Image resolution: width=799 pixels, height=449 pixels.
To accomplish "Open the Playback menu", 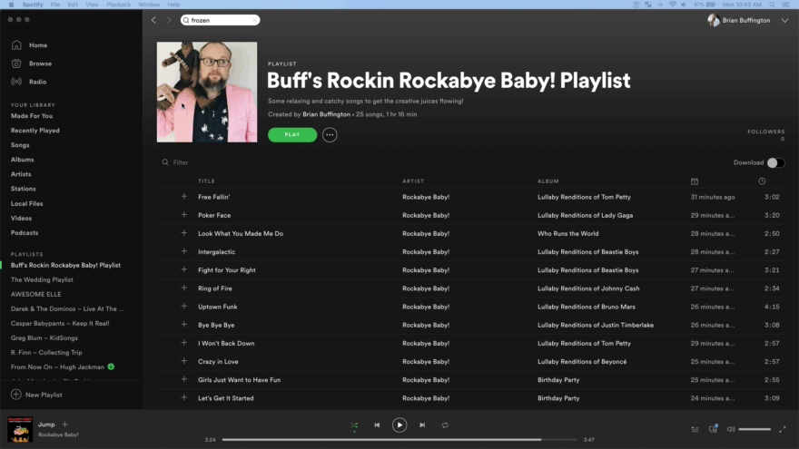I will coord(118,5).
